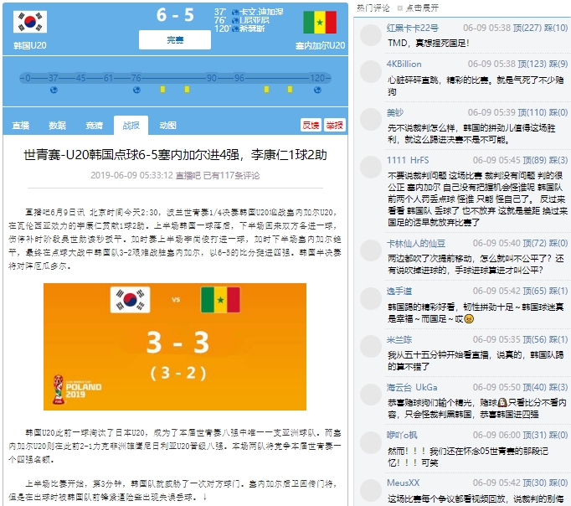
Task: Click the goal ball marker at minute 120
Action: 317,90
